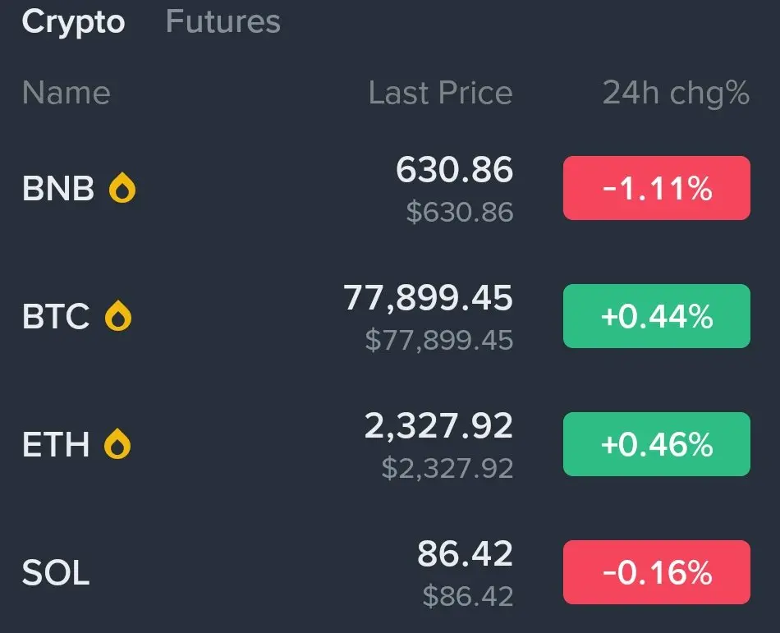Select the Crypto tab
The image size is (780, 633).
73,22
